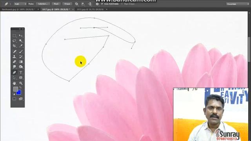Switch to the first document tab
This screenshot has width=251, height=141.
pos(18,9)
